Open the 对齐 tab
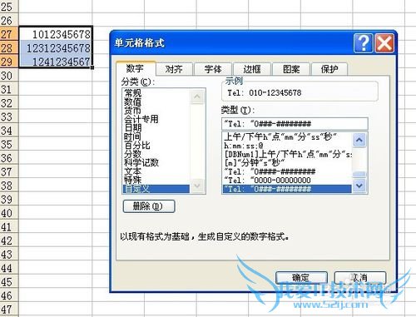The image size is (416, 317). pos(174,69)
